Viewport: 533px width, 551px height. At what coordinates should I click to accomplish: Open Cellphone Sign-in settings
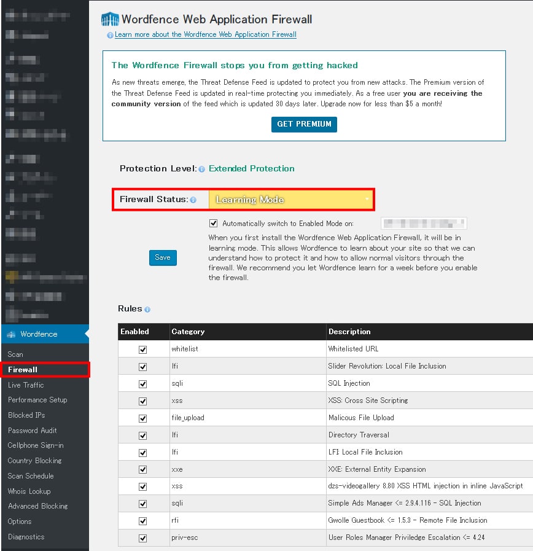point(36,445)
